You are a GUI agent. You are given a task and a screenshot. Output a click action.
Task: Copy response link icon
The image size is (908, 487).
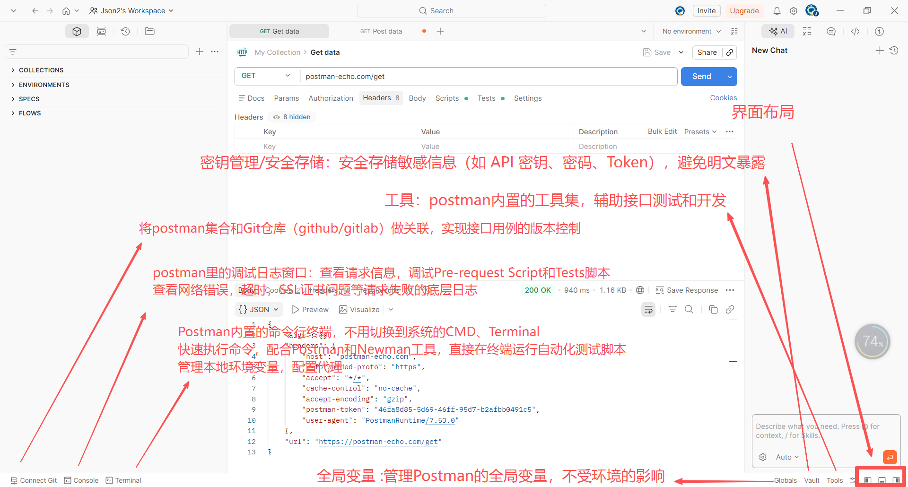coord(730,309)
